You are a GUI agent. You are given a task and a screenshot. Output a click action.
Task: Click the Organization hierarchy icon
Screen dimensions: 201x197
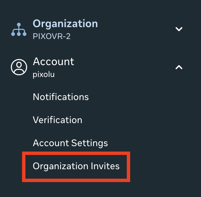19,29
